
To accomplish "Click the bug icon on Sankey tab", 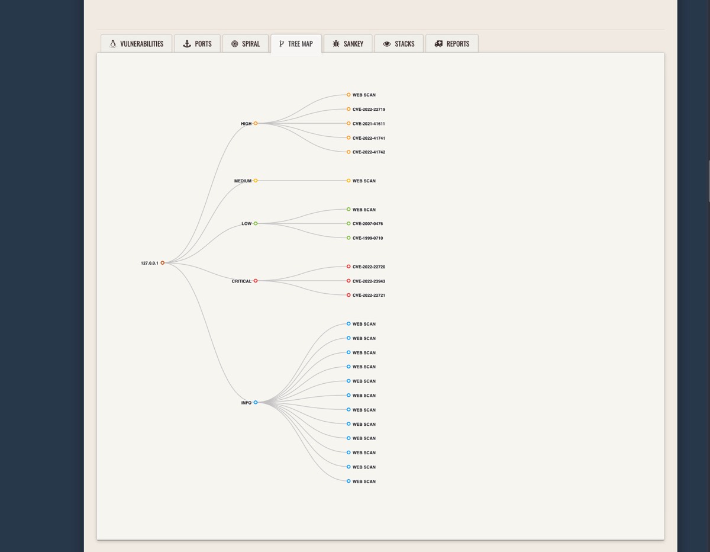I will click(x=336, y=44).
